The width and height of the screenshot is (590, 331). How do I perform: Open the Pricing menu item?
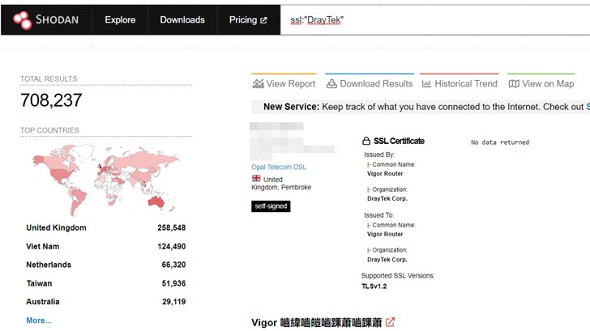(248, 20)
